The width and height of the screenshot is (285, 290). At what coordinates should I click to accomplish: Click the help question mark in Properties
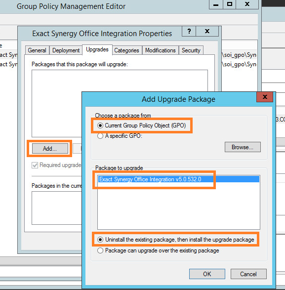(189, 31)
